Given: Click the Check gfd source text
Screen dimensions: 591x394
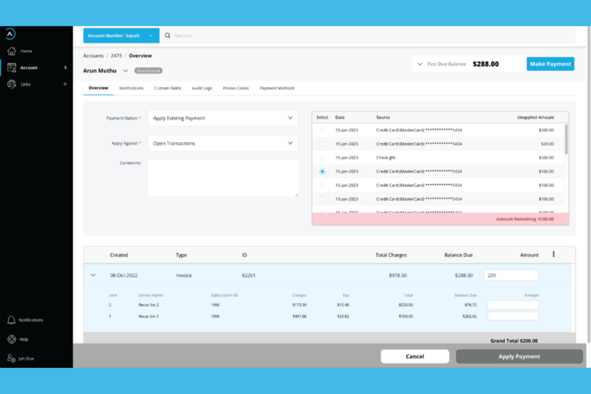Looking at the screenshot, I should (385, 158).
